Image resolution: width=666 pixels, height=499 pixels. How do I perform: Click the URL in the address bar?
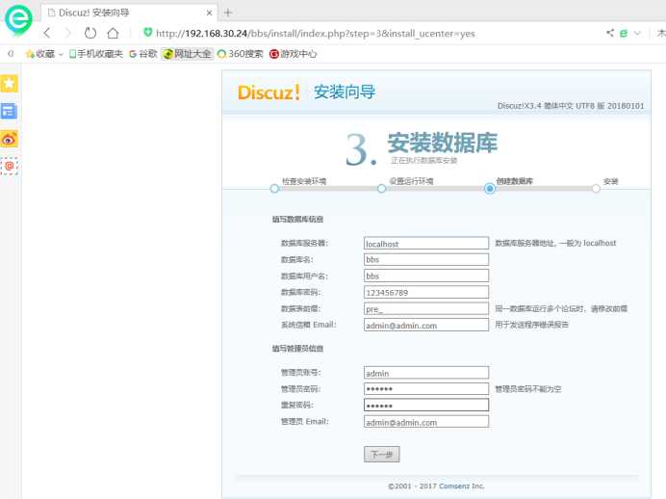[x=315, y=33]
